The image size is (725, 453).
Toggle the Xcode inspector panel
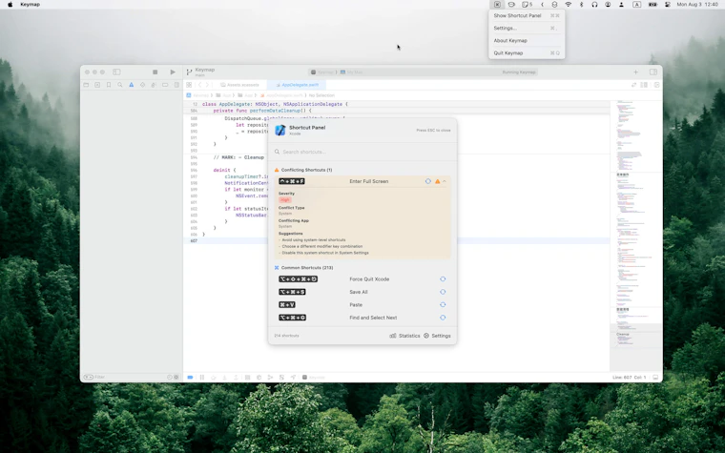click(x=652, y=72)
